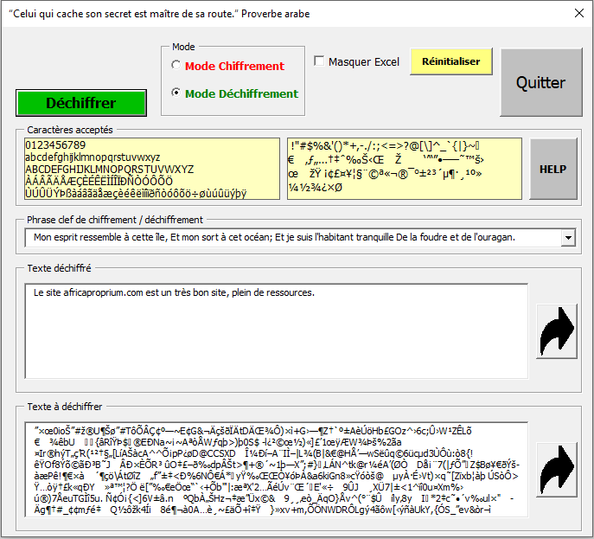Open the HELP button
Viewport: 594px width, 539px height.
tap(552, 170)
